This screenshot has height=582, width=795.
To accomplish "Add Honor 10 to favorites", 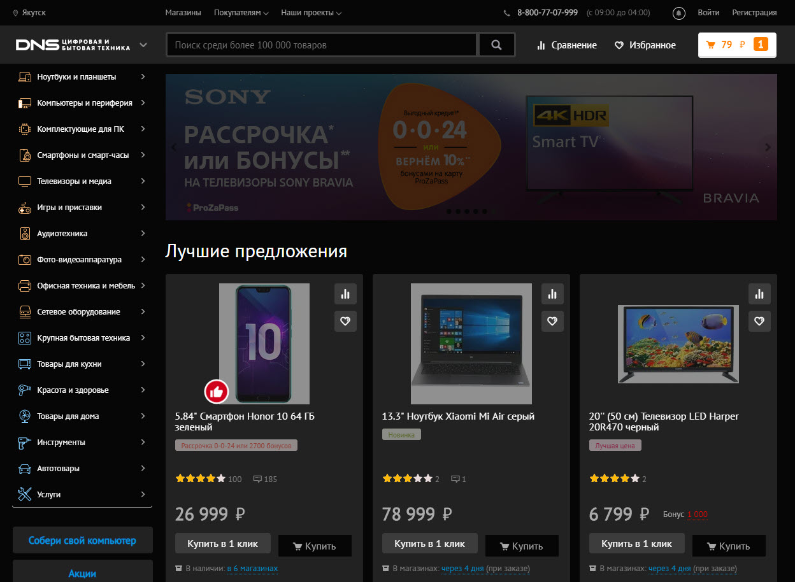I will click(x=345, y=322).
